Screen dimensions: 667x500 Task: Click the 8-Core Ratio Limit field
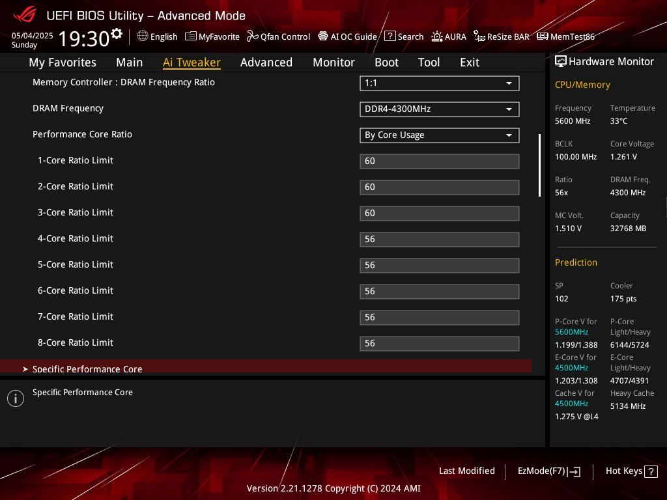pos(440,344)
